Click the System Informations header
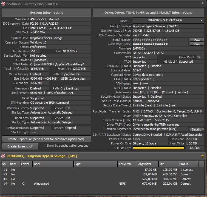This screenshot has height=197, width=207. pyautogui.click(x=46, y=13)
